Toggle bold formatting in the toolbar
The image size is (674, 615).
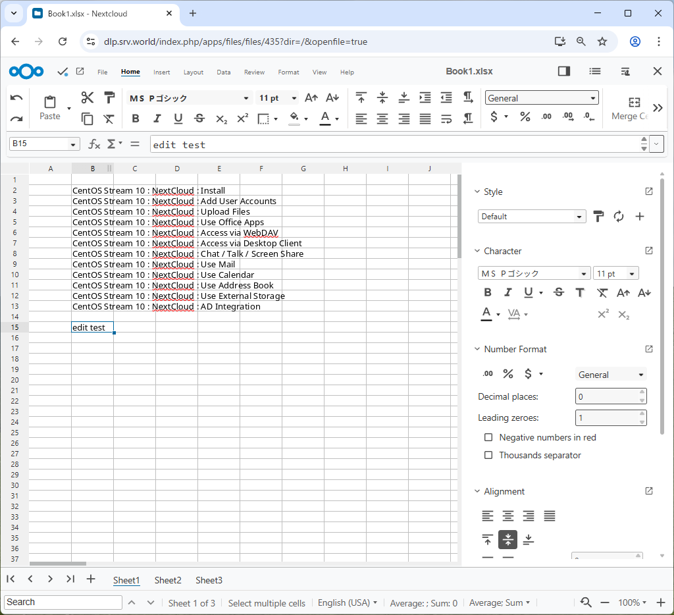click(x=136, y=119)
